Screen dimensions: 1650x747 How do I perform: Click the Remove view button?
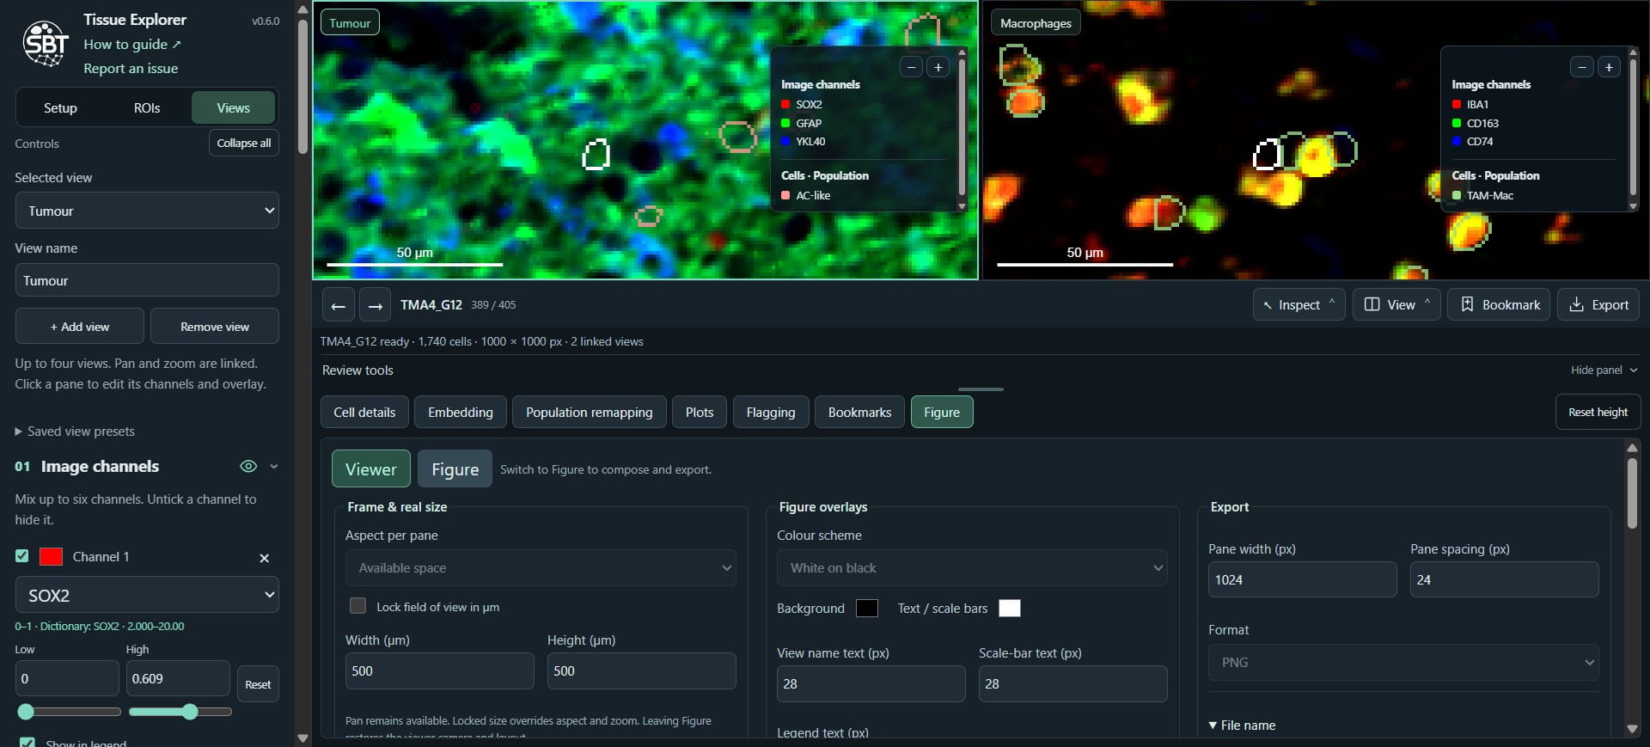click(x=215, y=327)
